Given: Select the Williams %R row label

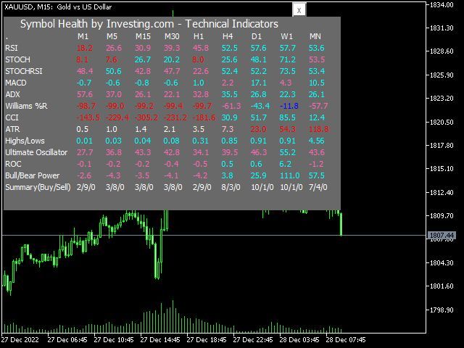Looking at the screenshot, I should [x=26, y=106].
